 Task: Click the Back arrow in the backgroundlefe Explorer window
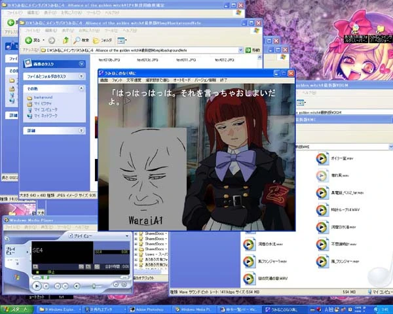(x=29, y=40)
